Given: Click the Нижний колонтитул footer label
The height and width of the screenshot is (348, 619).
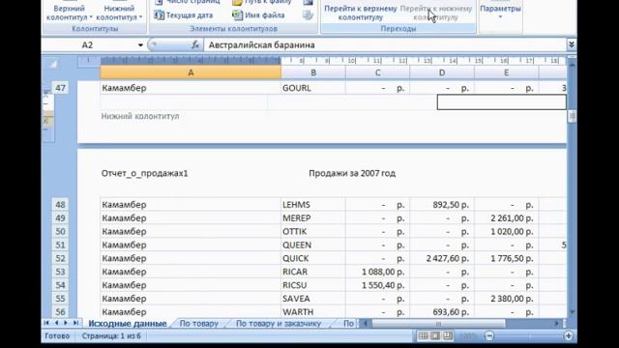Looking at the screenshot, I should pyautogui.click(x=140, y=116).
